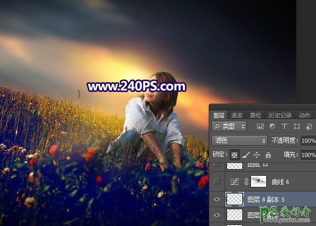The height and width of the screenshot is (226, 316).
Task: Hide the 图层 8 副本 5 layer
Action: tap(217, 199)
